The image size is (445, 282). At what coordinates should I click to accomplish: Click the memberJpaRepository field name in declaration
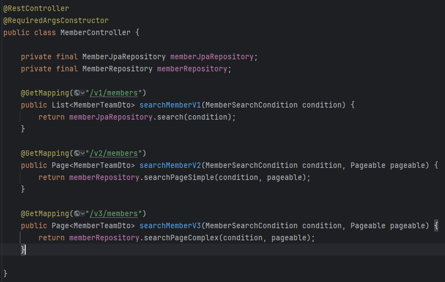pyautogui.click(x=212, y=57)
